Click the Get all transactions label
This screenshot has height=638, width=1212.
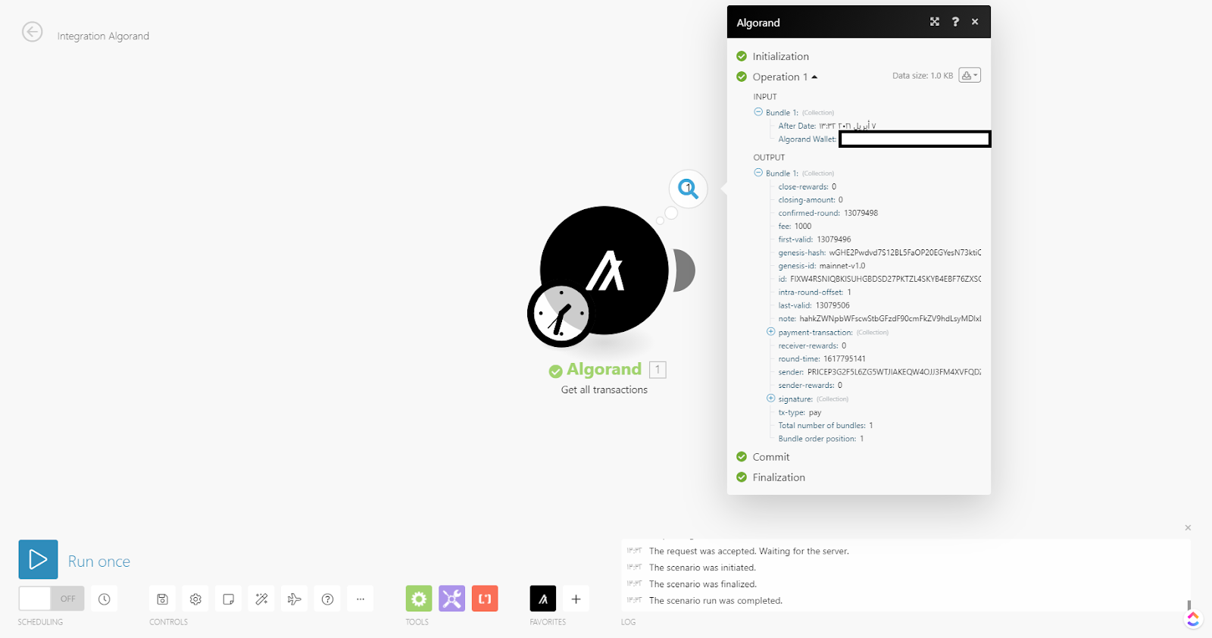604,389
